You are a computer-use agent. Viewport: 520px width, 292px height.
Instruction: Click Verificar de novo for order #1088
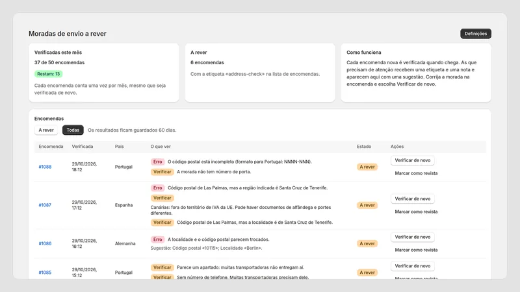(x=413, y=160)
